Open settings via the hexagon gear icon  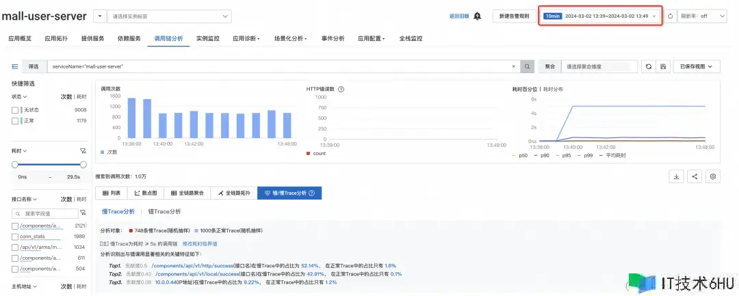click(x=713, y=176)
